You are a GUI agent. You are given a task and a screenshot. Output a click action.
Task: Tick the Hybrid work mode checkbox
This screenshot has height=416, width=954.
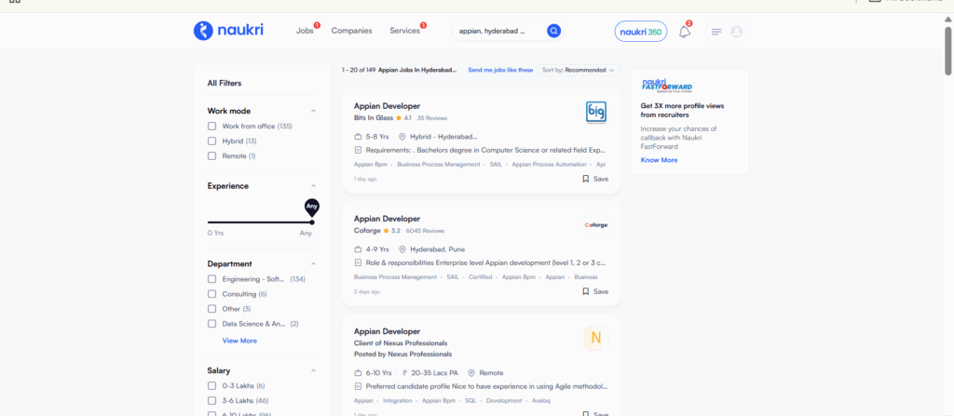[211, 141]
